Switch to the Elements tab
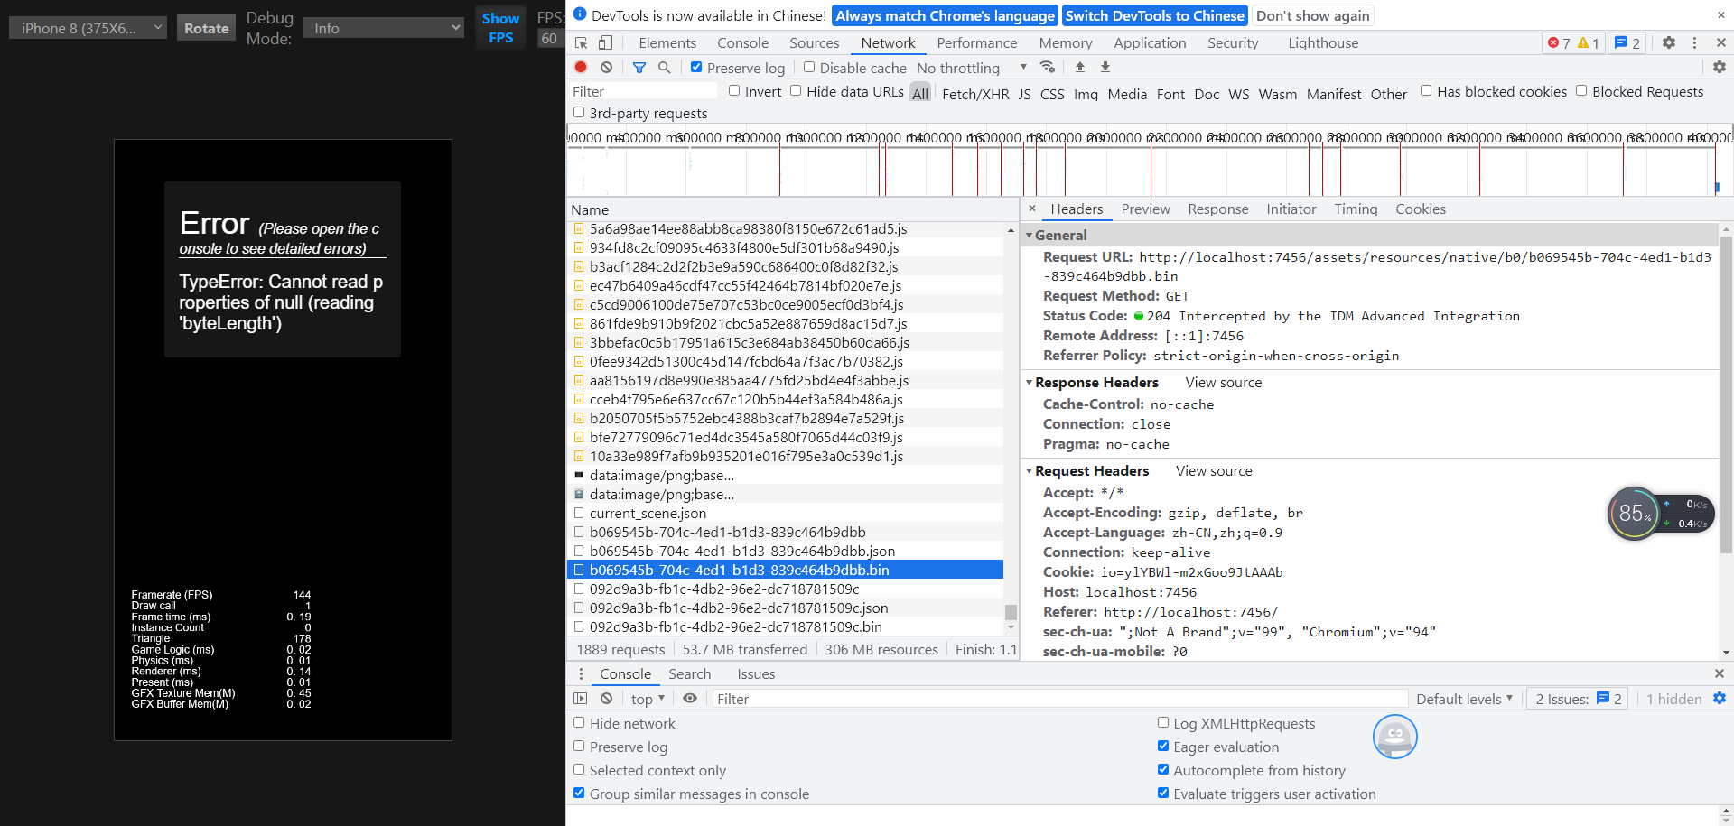The image size is (1734, 826). 667,42
